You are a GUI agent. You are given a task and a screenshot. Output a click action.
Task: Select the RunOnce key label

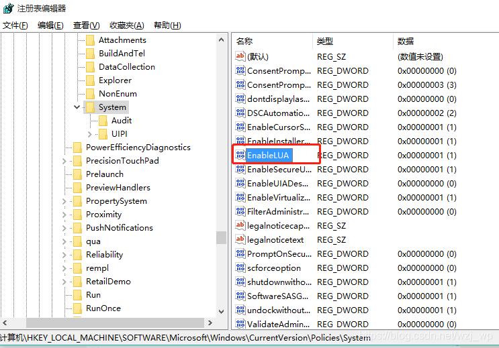tap(103, 308)
